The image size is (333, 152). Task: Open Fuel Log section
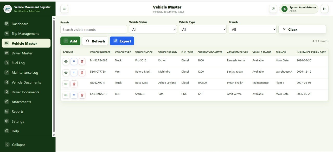26,63
